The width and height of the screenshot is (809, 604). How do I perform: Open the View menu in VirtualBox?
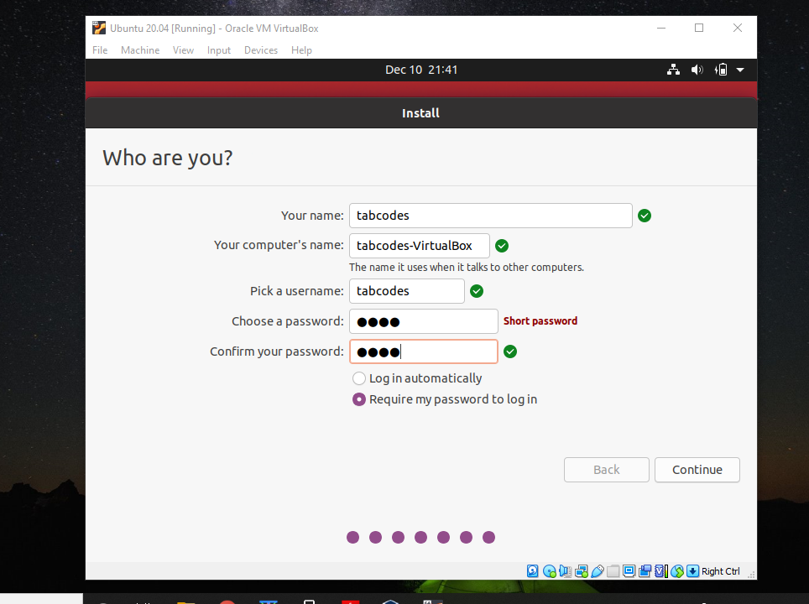tap(183, 50)
